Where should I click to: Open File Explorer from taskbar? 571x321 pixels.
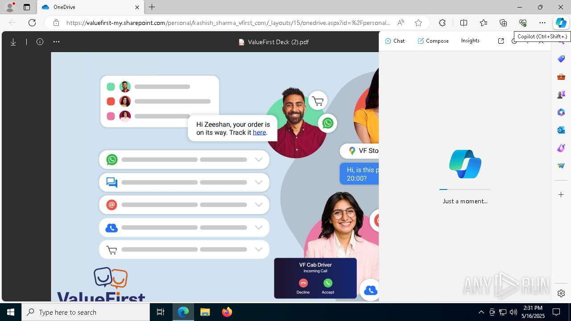tap(205, 312)
